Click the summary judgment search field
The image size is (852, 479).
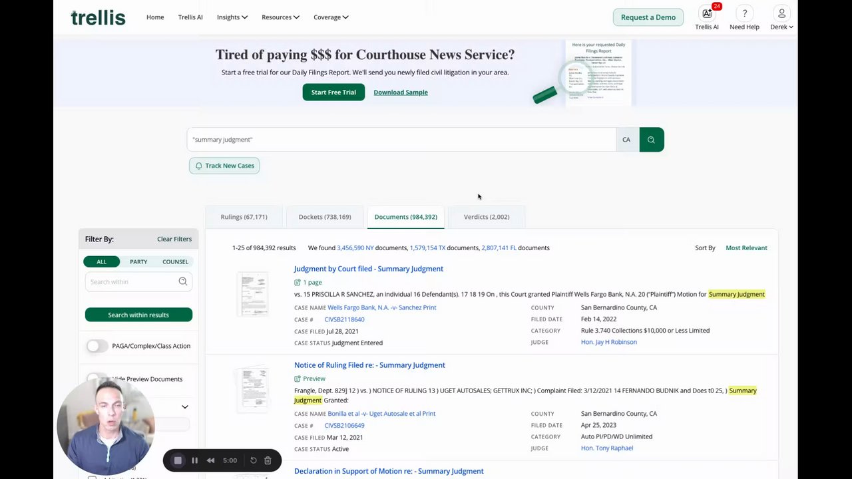(399, 140)
